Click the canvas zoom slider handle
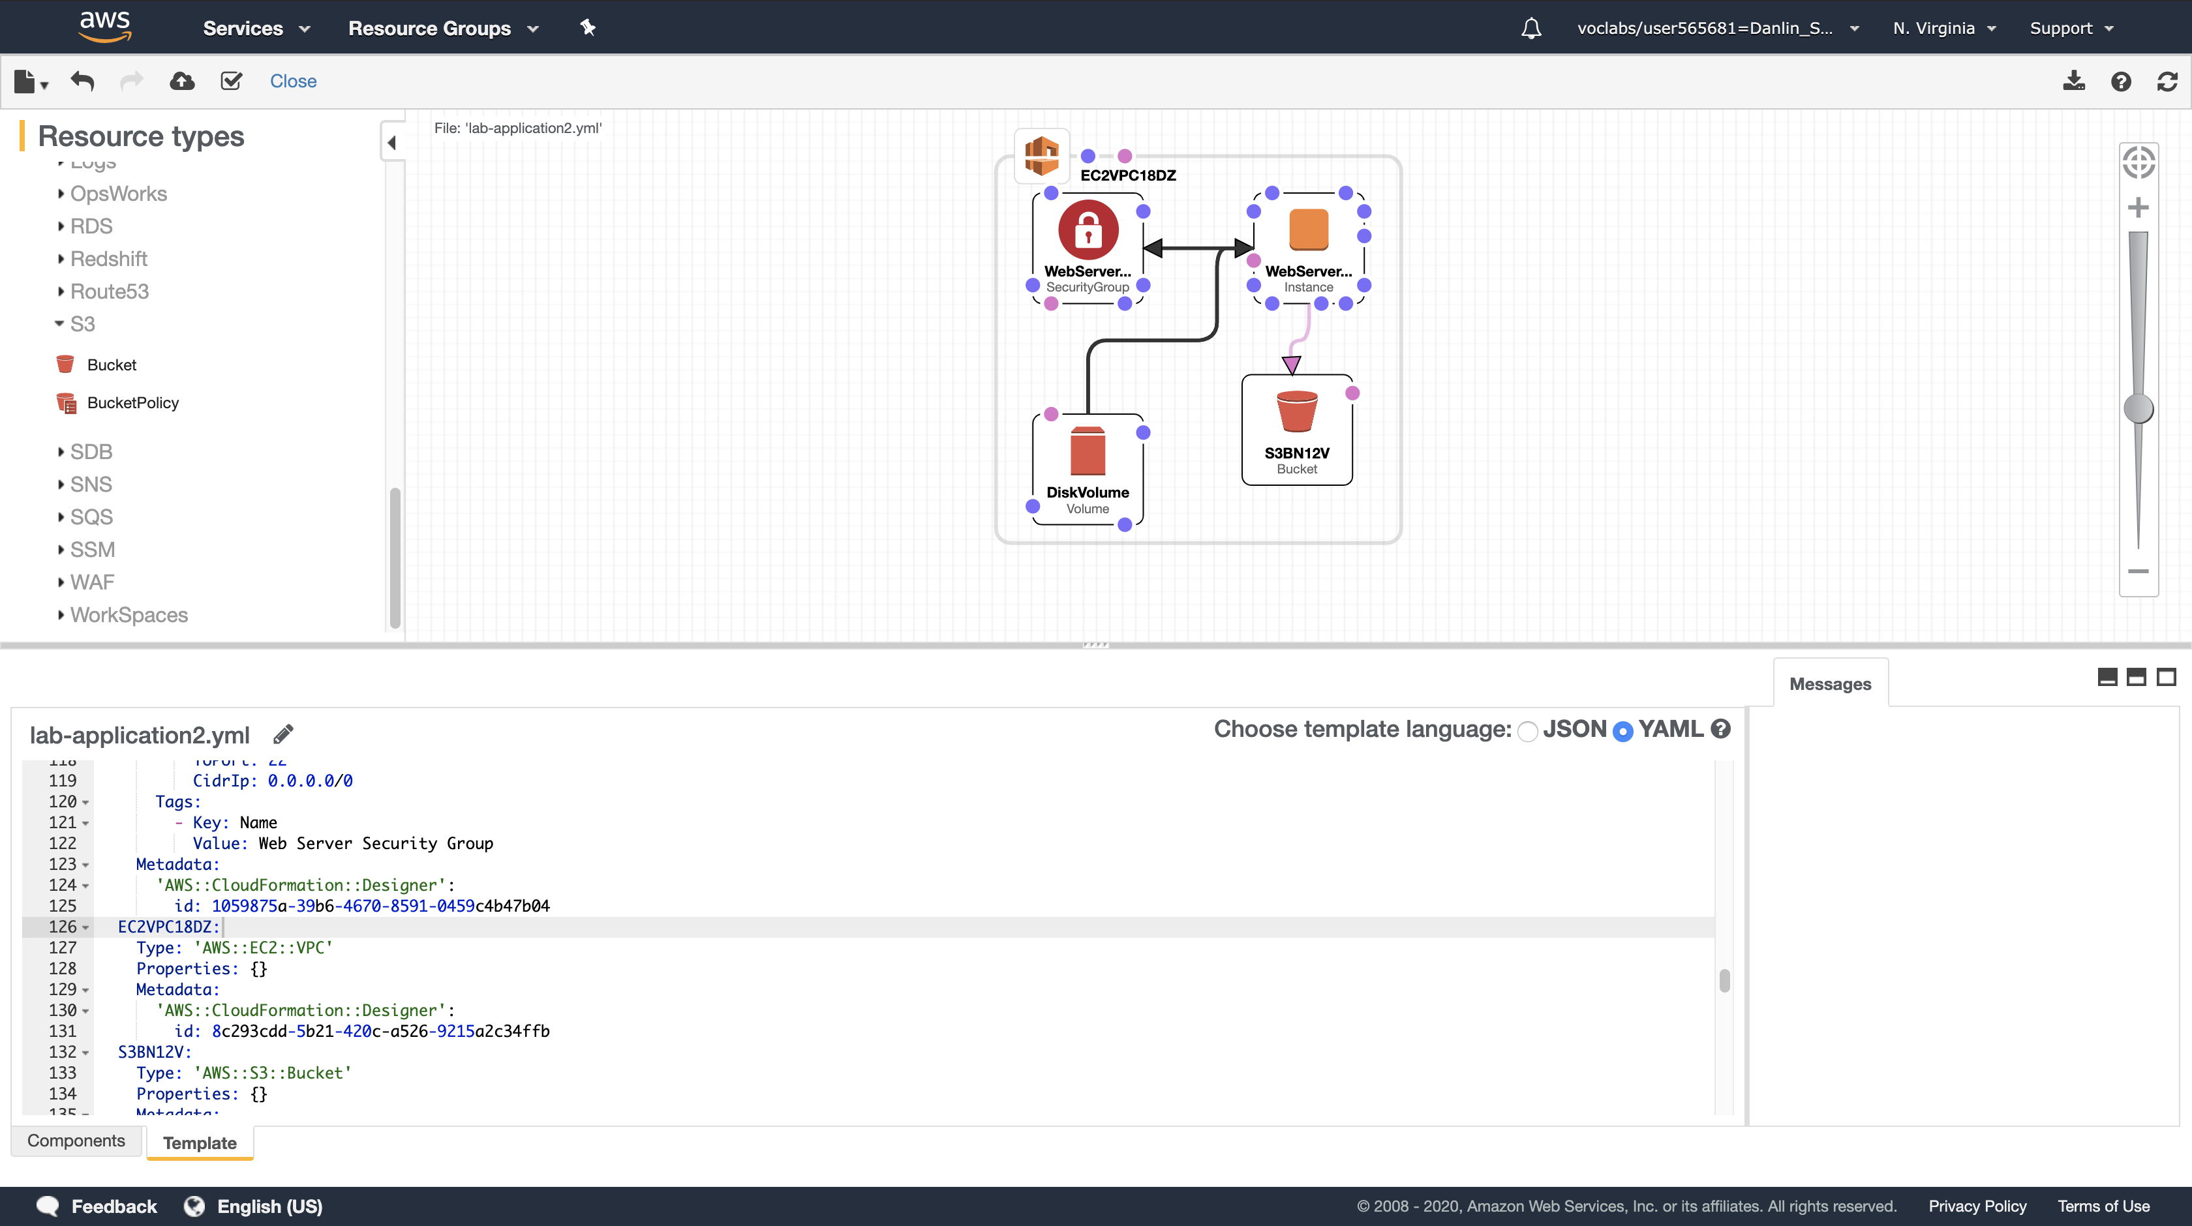The width and height of the screenshot is (2192, 1226). (2139, 408)
